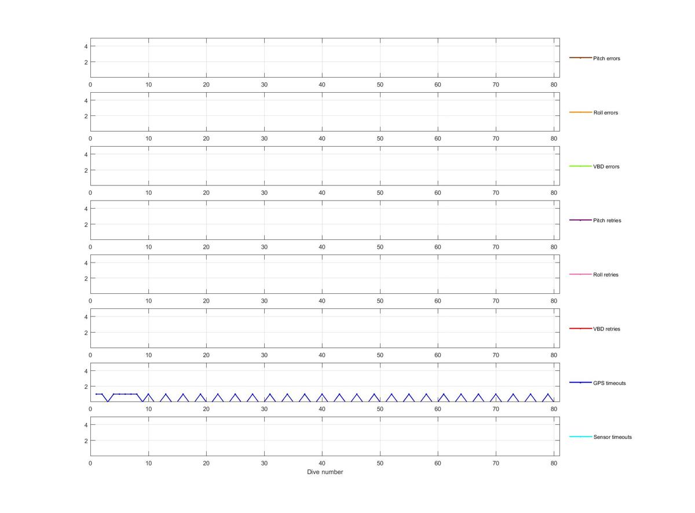Click the Sensor timeouts legend label
The image size is (695, 513).
click(x=613, y=437)
